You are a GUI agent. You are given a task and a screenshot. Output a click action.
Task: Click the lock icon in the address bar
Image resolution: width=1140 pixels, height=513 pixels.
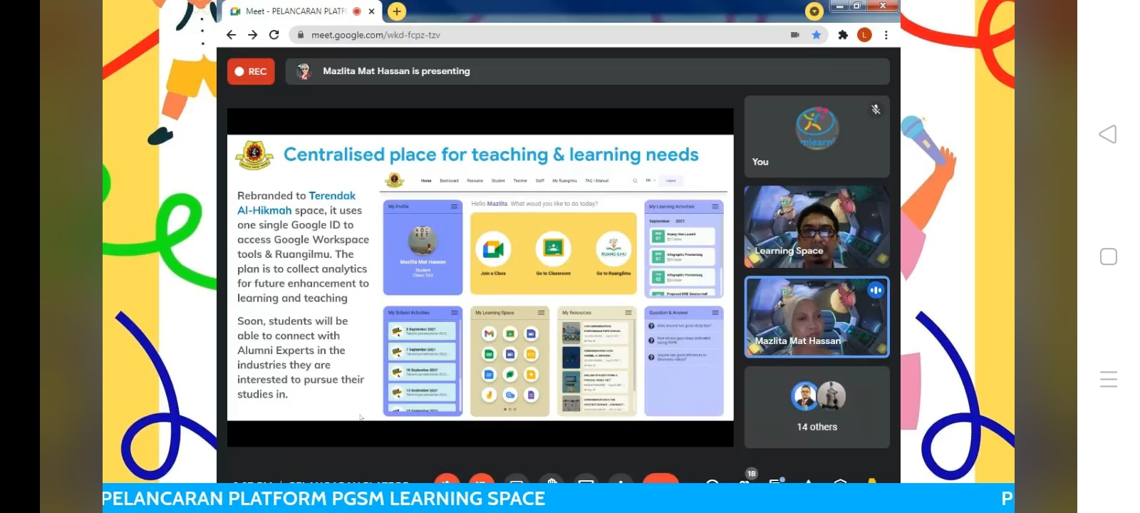coord(301,35)
